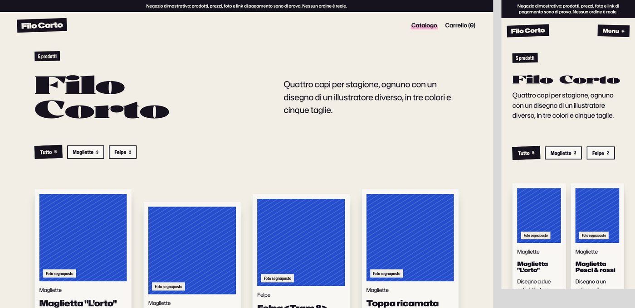Click Foto segnaposto label on desktop L'orto card
635x308 pixels.
[x=59, y=274]
